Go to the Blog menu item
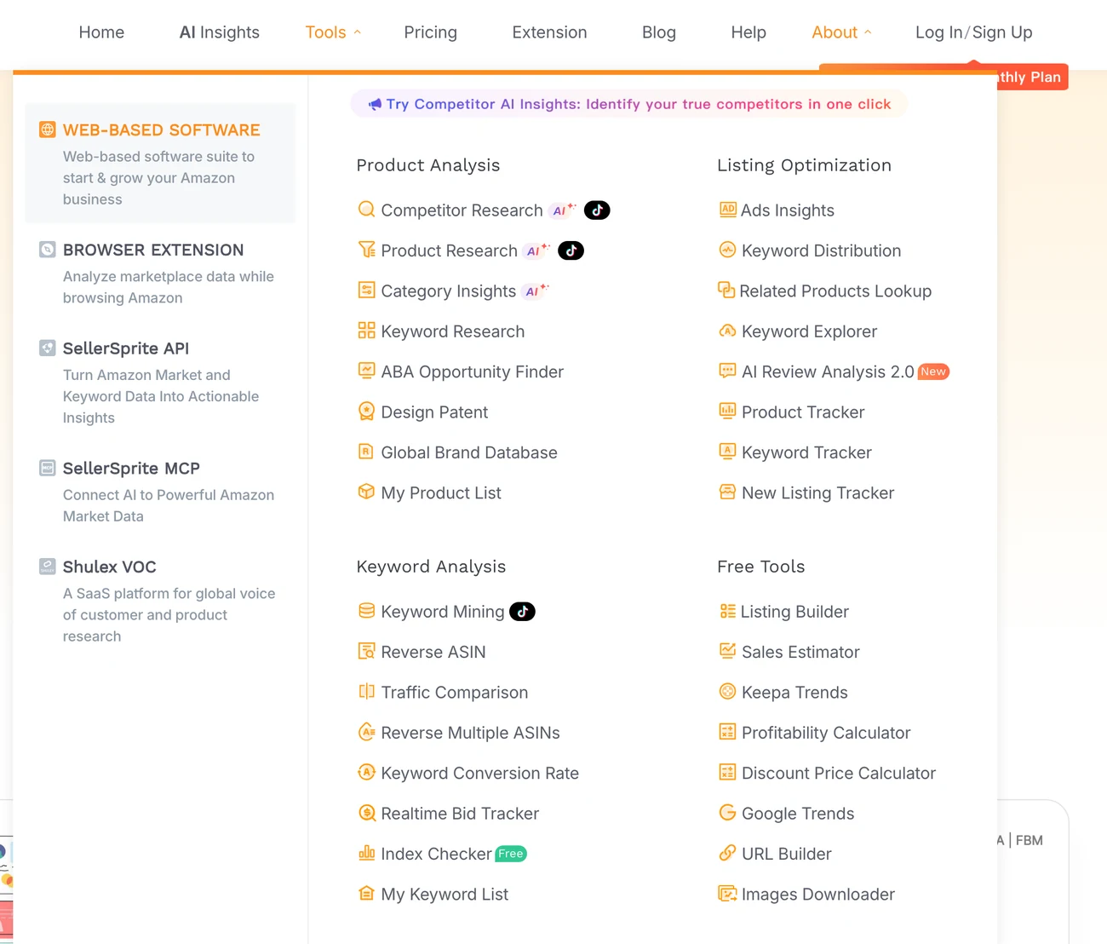 659,32
